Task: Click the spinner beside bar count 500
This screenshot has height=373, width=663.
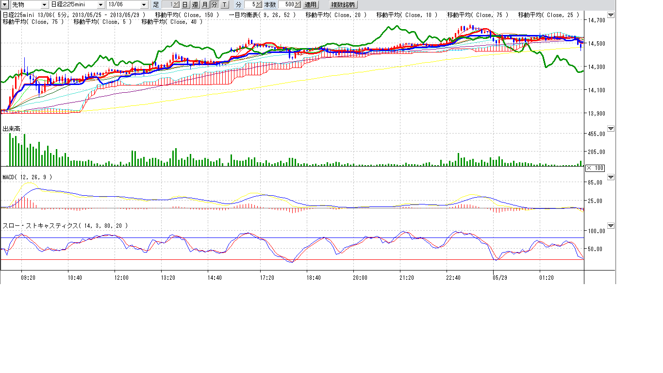Action: pos(298,4)
